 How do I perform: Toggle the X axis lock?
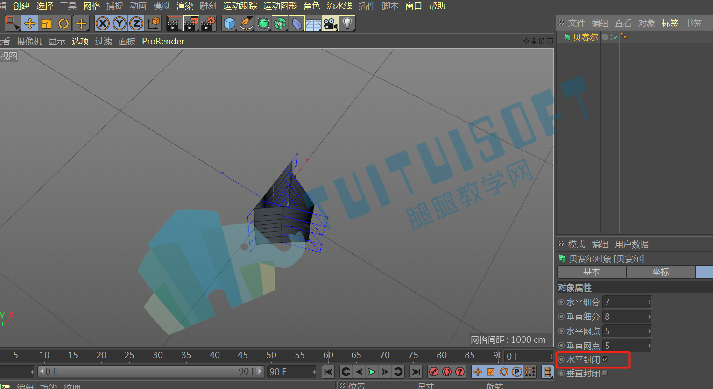103,23
